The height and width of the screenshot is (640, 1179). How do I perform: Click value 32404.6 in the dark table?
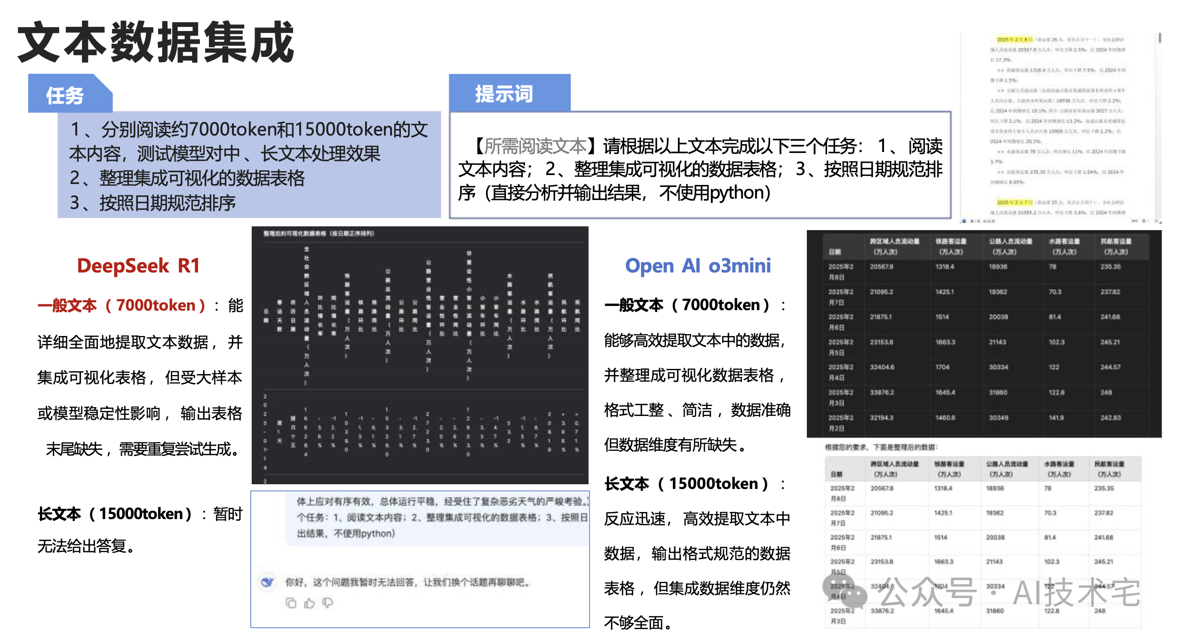click(x=882, y=367)
